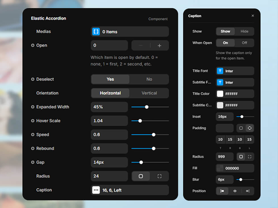
Task: Select Hide for caption visibility
Action: click(245, 31)
